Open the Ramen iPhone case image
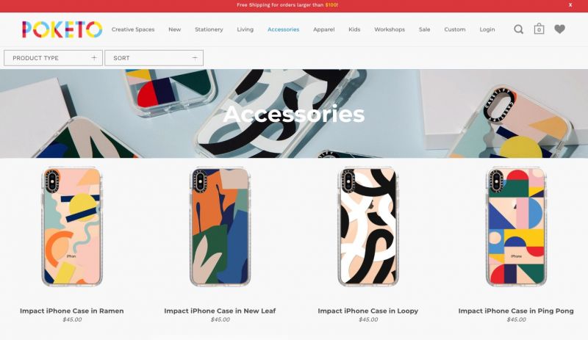588x340 pixels. tap(71, 227)
